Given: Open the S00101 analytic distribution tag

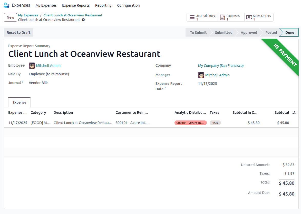Looking at the screenshot, I should [x=190, y=123].
